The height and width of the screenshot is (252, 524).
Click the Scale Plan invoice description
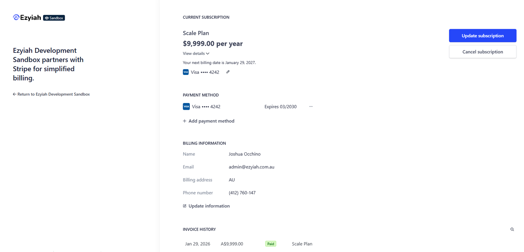tap(302, 244)
